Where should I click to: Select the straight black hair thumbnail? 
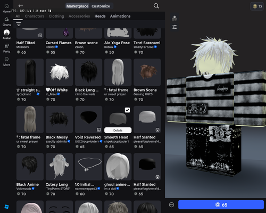point(30,72)
